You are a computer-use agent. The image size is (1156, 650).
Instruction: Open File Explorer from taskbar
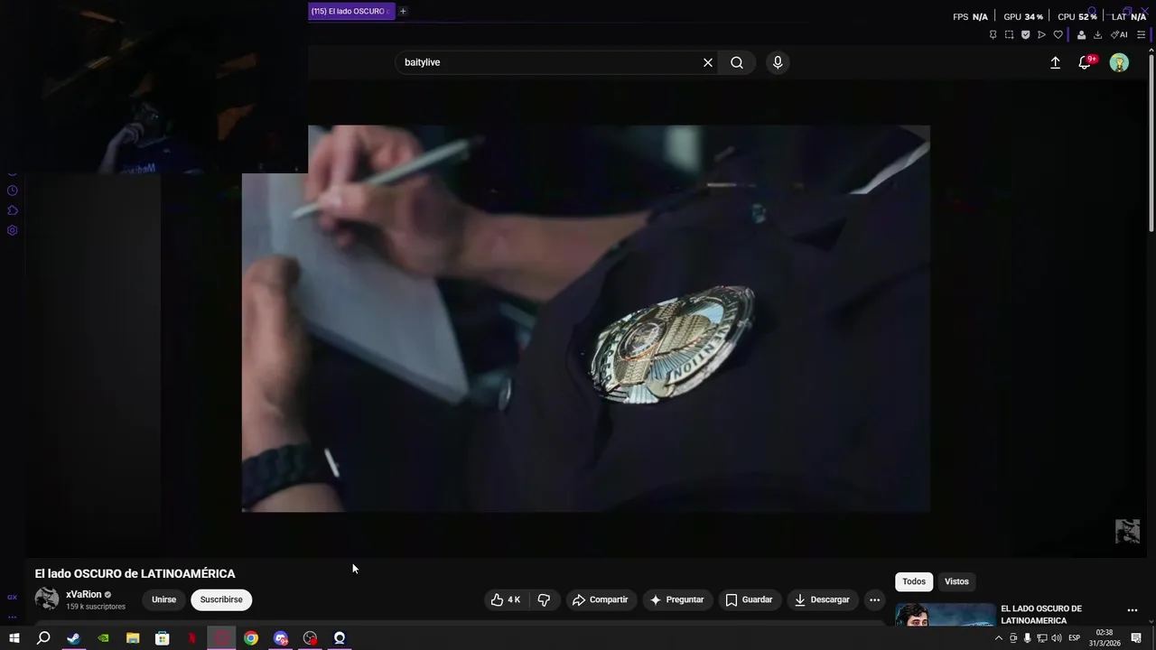(133, 638)
